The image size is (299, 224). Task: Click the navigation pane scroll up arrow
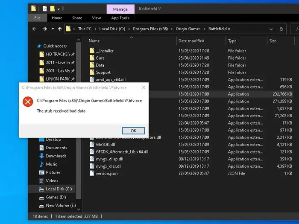tap(79, 40)
